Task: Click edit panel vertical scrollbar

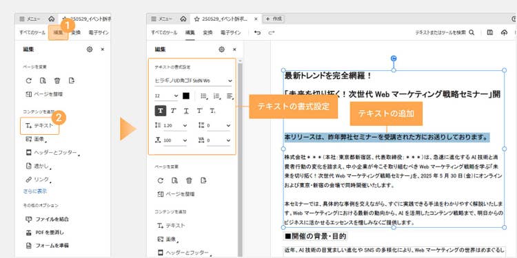Action: tap(240, 160)
